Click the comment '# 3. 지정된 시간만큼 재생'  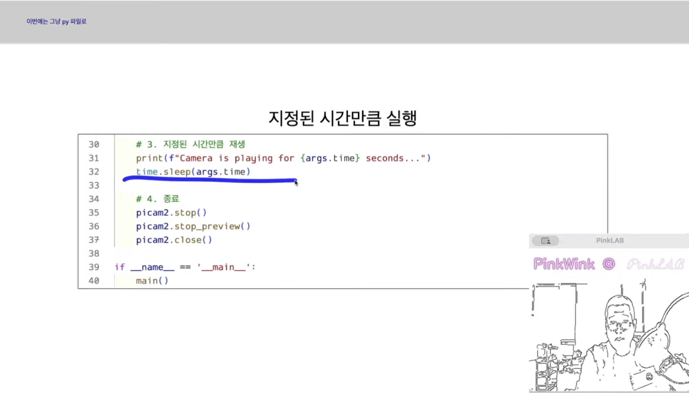pos(191,144)
